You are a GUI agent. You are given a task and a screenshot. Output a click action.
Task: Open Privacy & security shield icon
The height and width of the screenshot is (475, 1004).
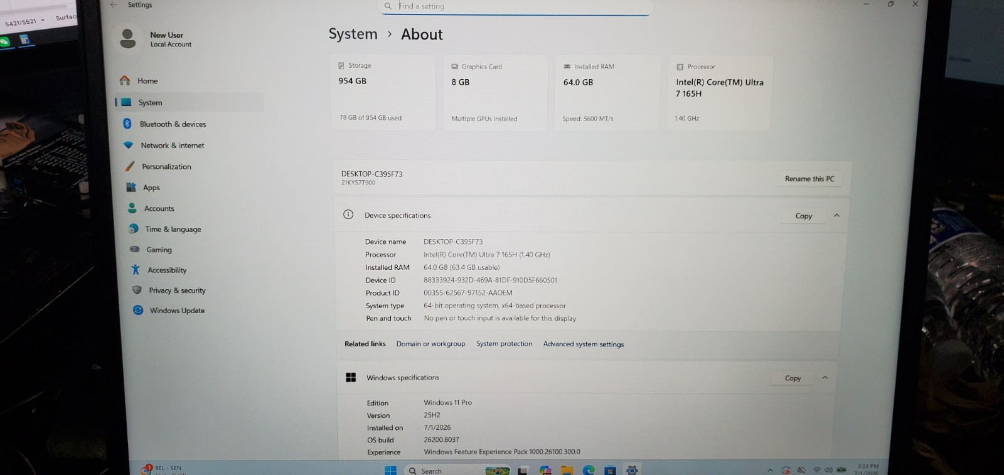[x=137, y=290]
